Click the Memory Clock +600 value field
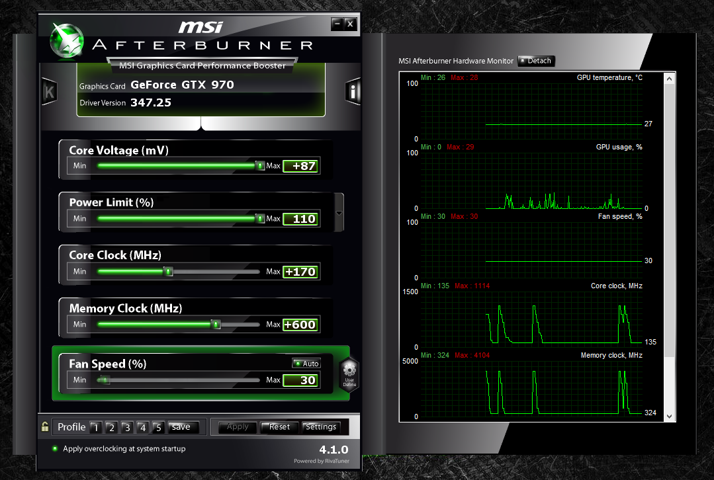714x480 pixels. [300, 325]
